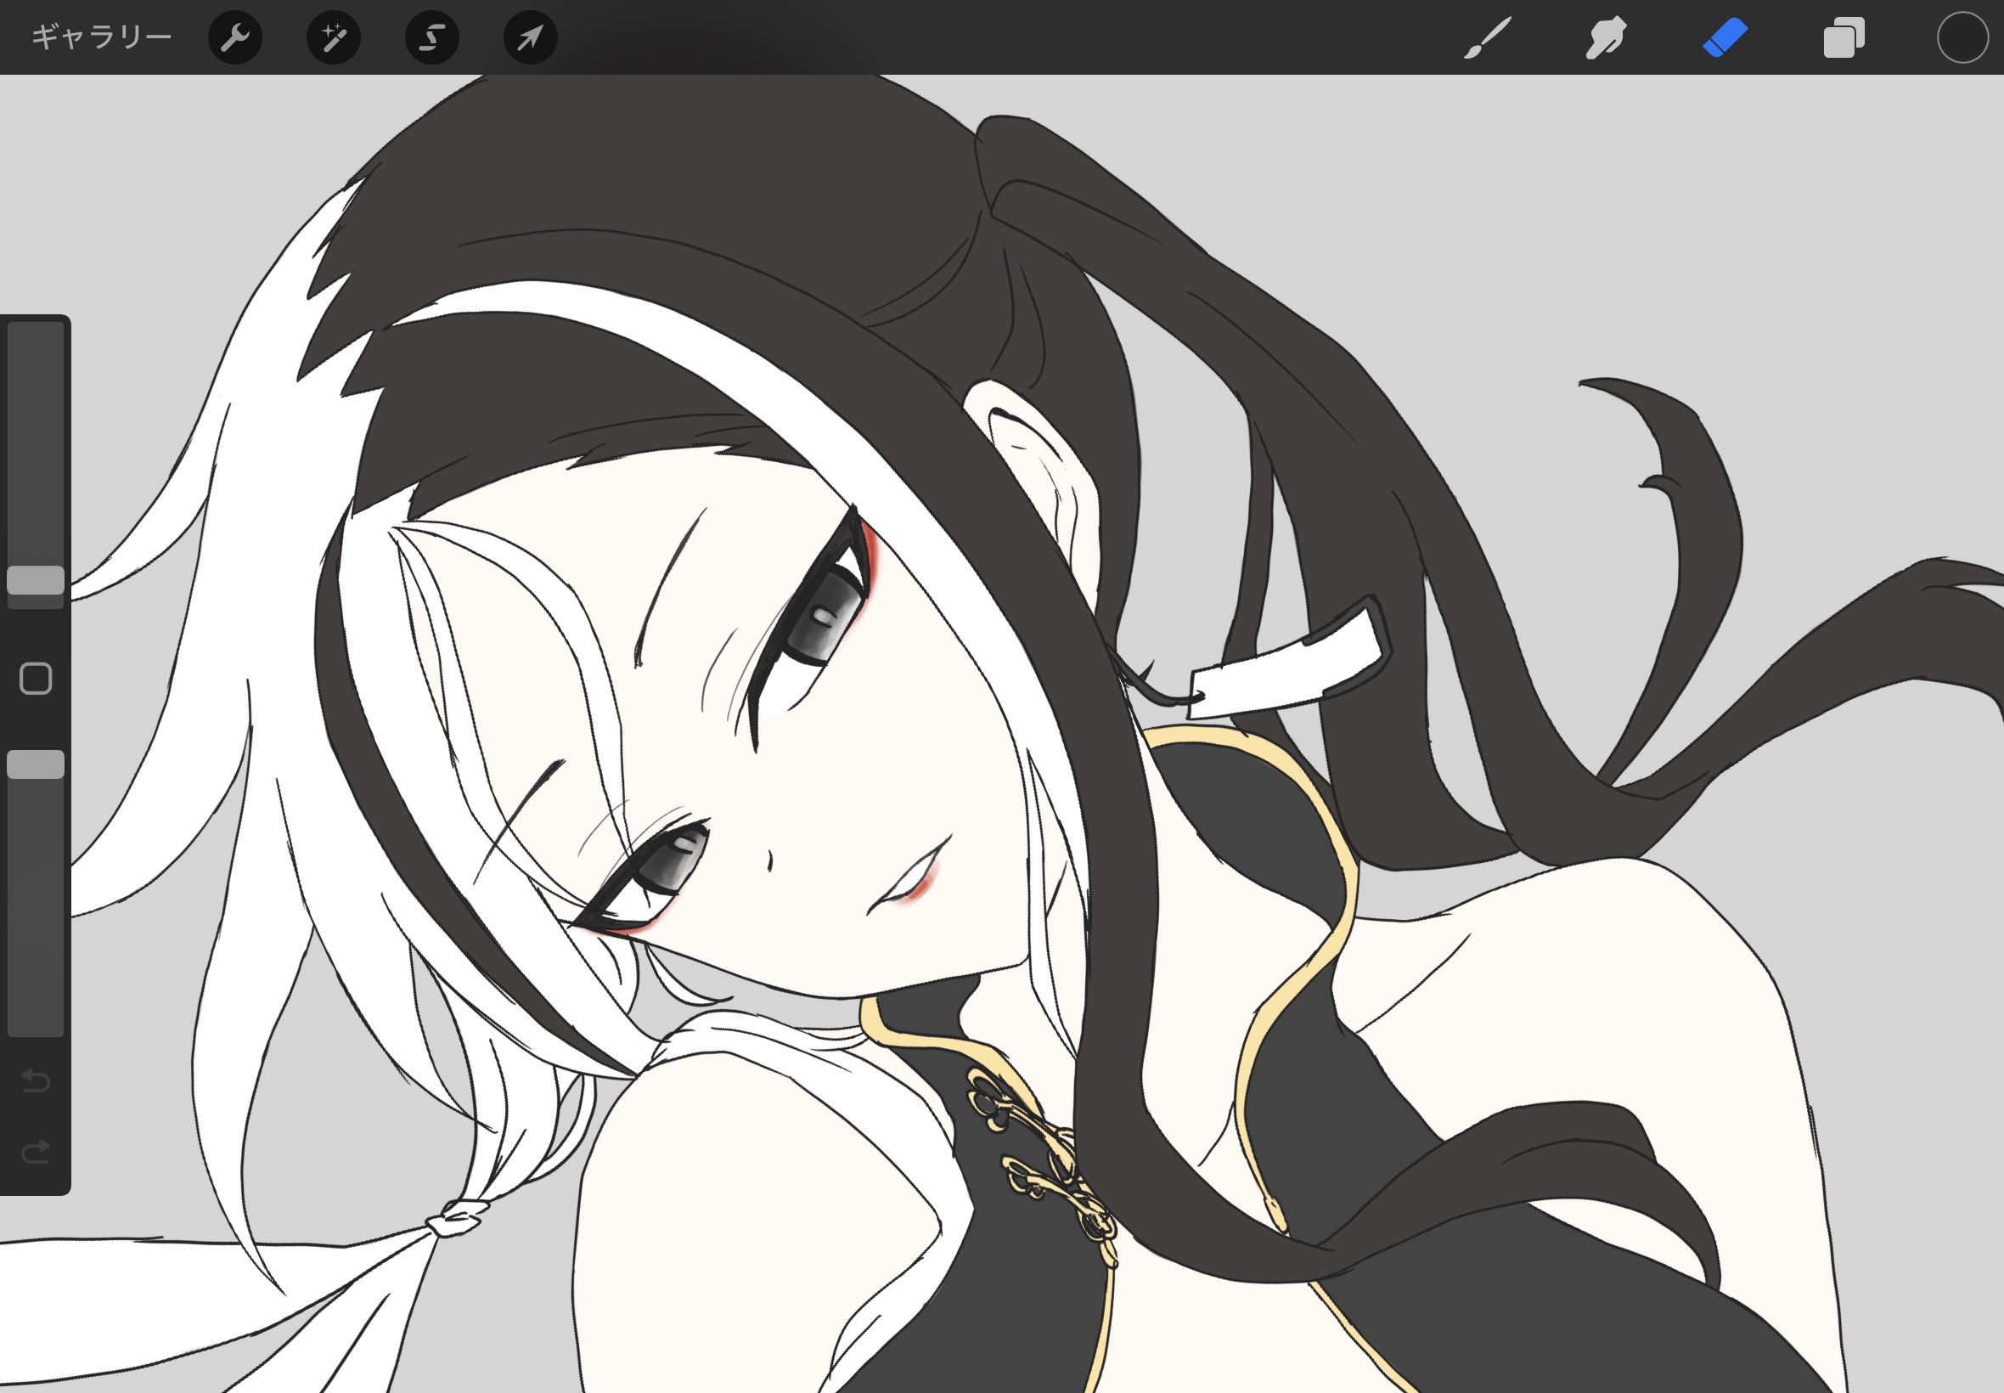Open the Actions wrench menu
Viewport: 2004px width, 1393px height.
[234, 37]
